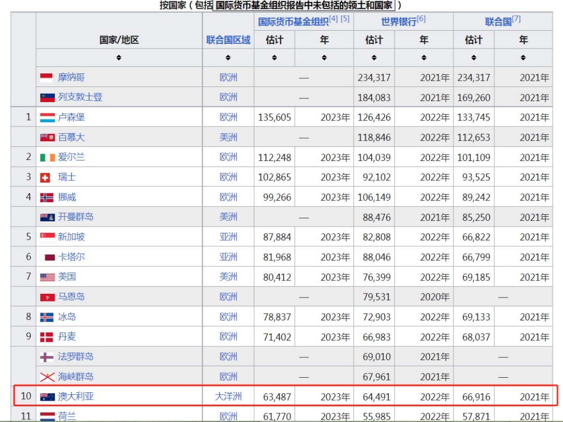The height and width of the screenshot is (422, 563).
Task: Click the Cayman Islands flag icon
Action: pyautogui.click(x=47, y=217)
